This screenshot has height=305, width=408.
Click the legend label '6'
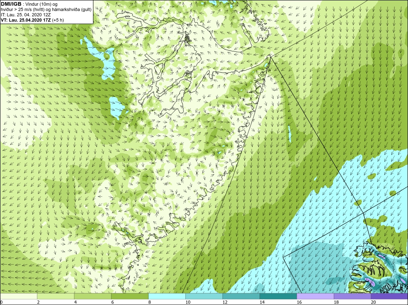click(x=113, y=302)
